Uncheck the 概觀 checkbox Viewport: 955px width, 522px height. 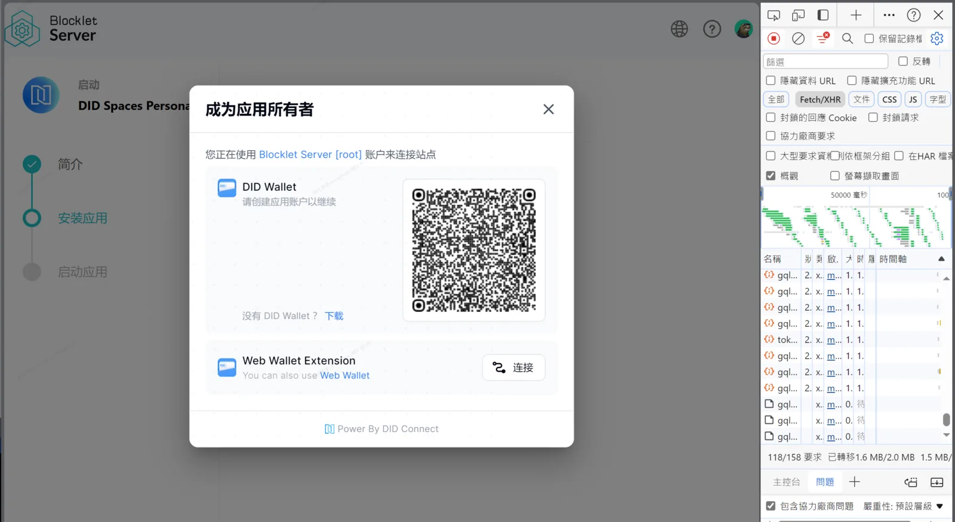pos(771,176)
